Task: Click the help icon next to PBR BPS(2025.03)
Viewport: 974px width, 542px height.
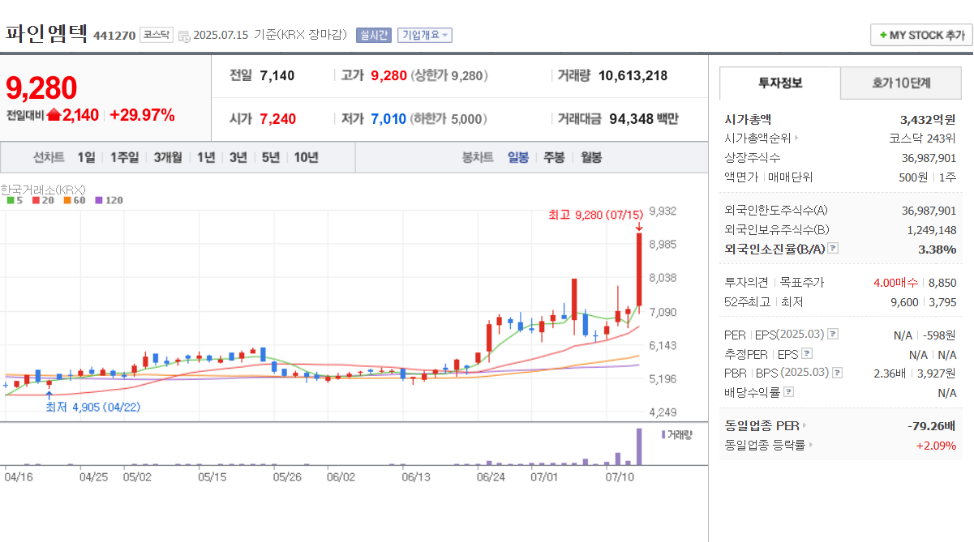Action: click(838, 373)
